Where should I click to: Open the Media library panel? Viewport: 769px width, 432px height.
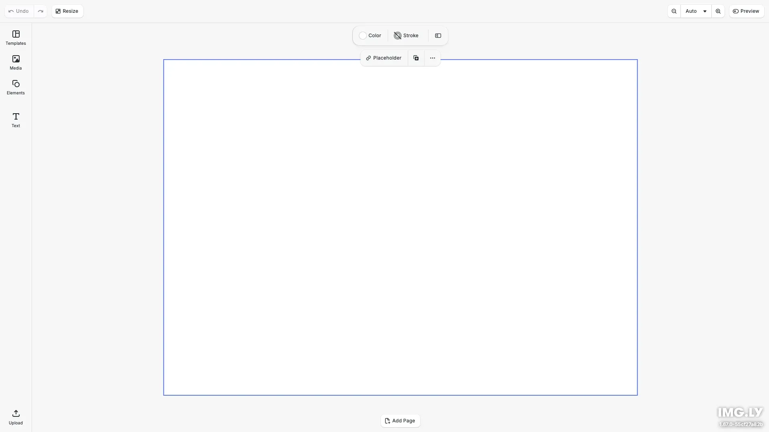(x=15, y=62)
